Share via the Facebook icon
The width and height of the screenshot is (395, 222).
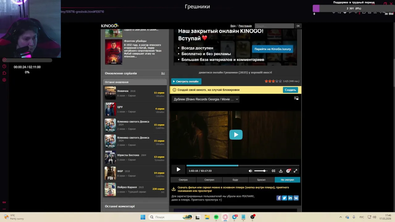(279, 198)
